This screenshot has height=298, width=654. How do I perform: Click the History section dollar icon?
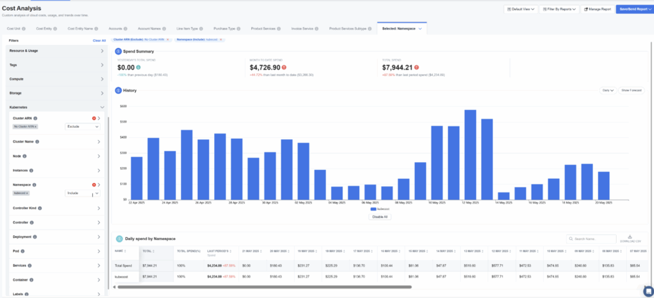pos(118,90)
